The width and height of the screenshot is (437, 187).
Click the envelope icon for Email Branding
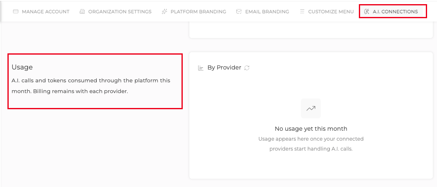tap(239, 12)
